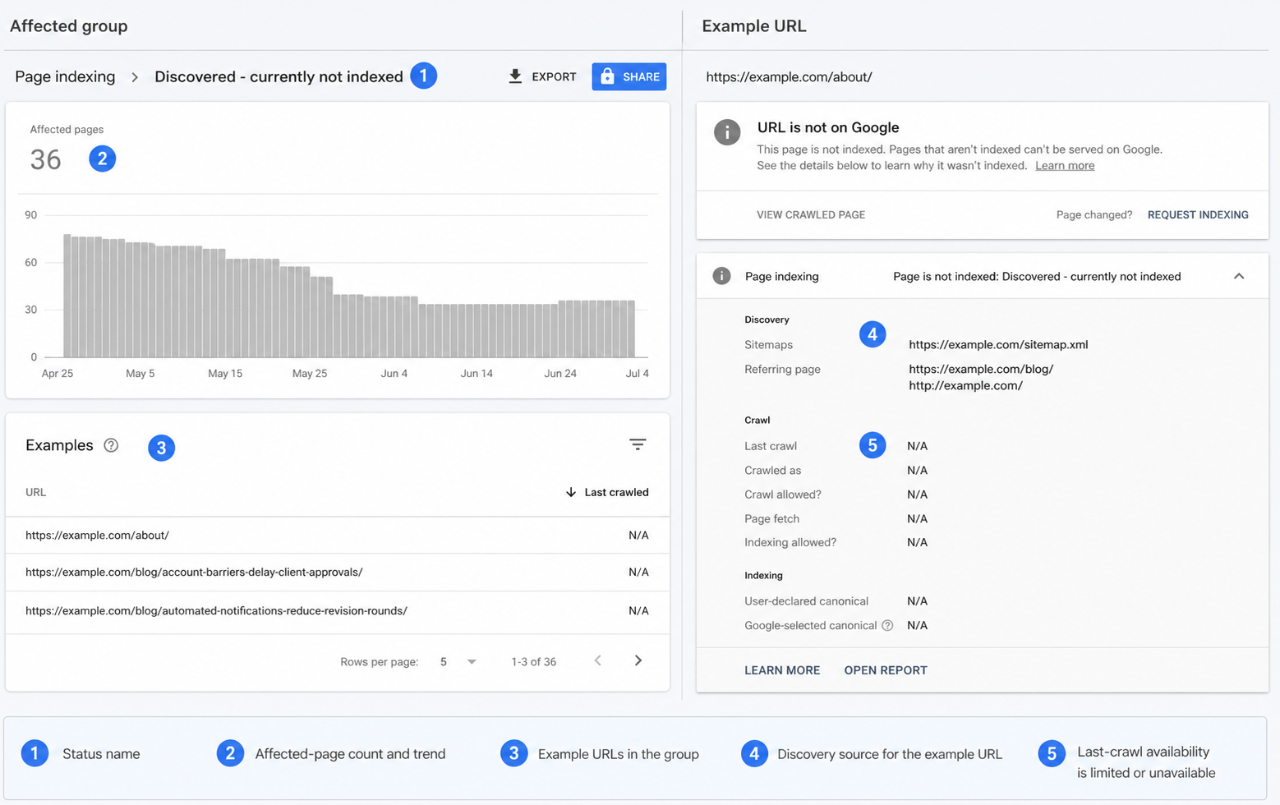Click the lock icon on Share button
The width and height of the screenshot is (1280, 805).
607,76
